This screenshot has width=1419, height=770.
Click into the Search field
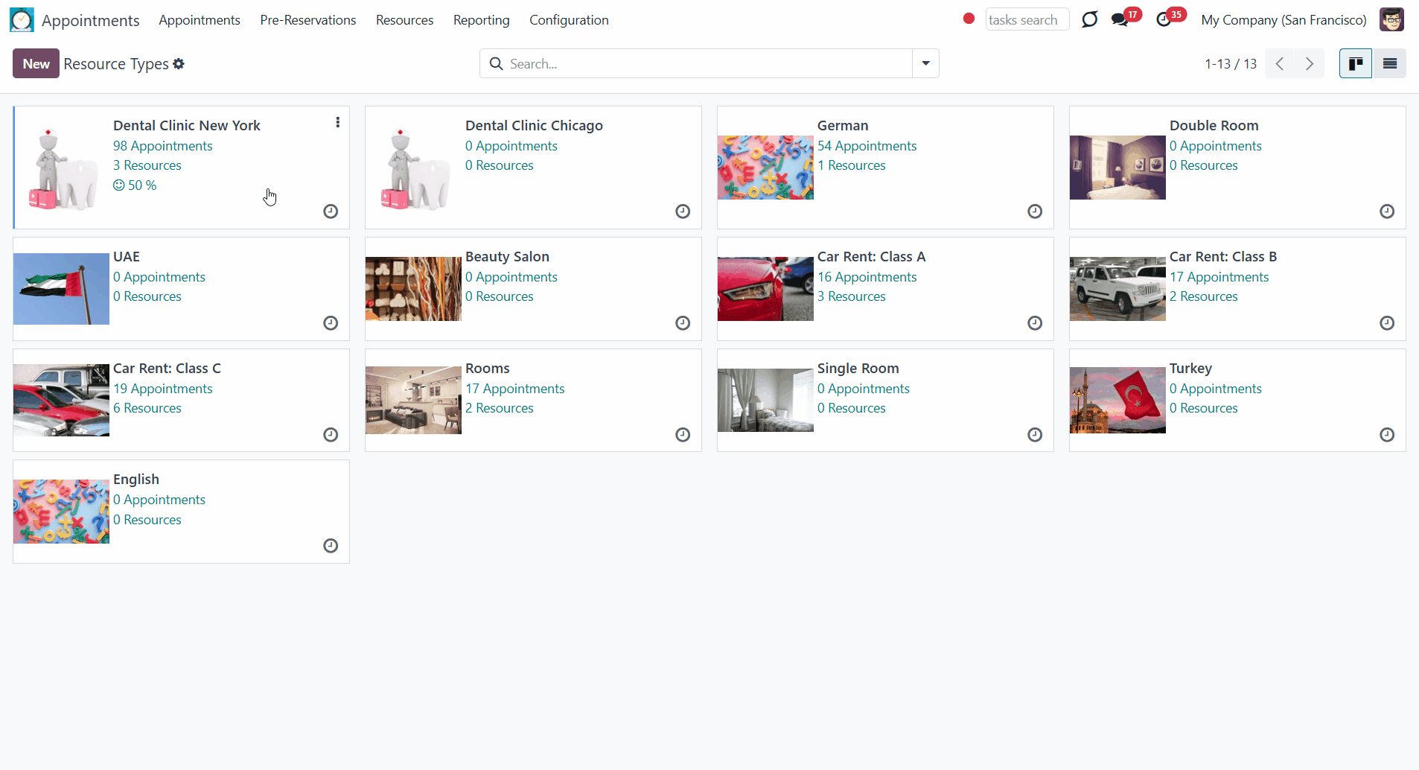click(x=707, y=64)
